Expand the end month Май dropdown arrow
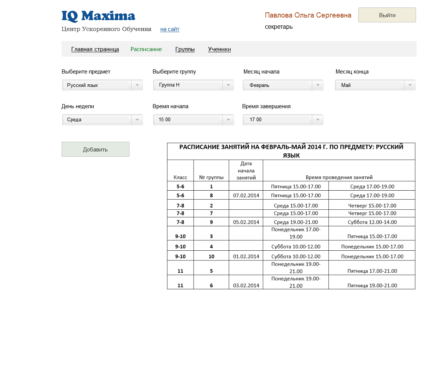The image size is (444, 388). 410,85
